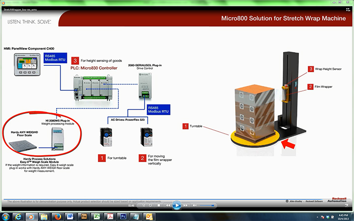Open Adobe Acrobat from taskbar
354x221 pixels.
pyautogui.click(x=110, y=216)
